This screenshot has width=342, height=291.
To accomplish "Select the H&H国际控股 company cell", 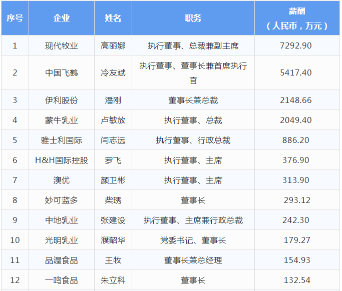I will (62, 160).
